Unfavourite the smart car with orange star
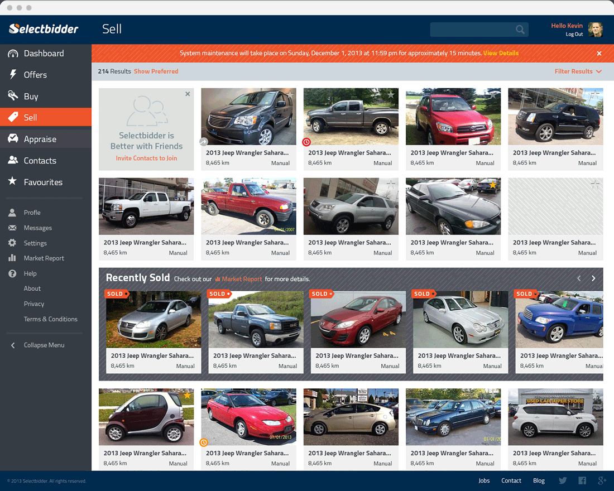This screenshot has width=614, height=491. [187, 395]
